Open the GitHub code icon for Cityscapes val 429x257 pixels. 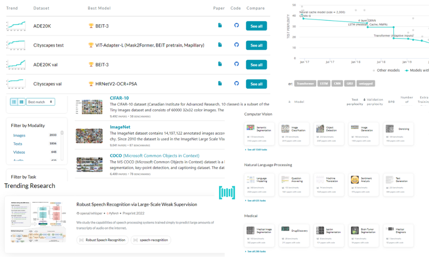(x=237, y=83)
